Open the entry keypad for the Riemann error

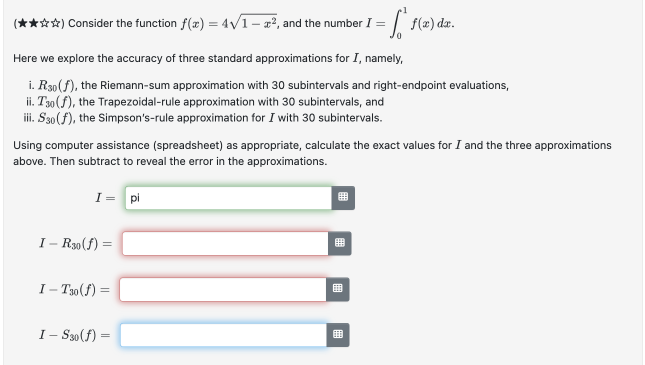coord(340,243)
